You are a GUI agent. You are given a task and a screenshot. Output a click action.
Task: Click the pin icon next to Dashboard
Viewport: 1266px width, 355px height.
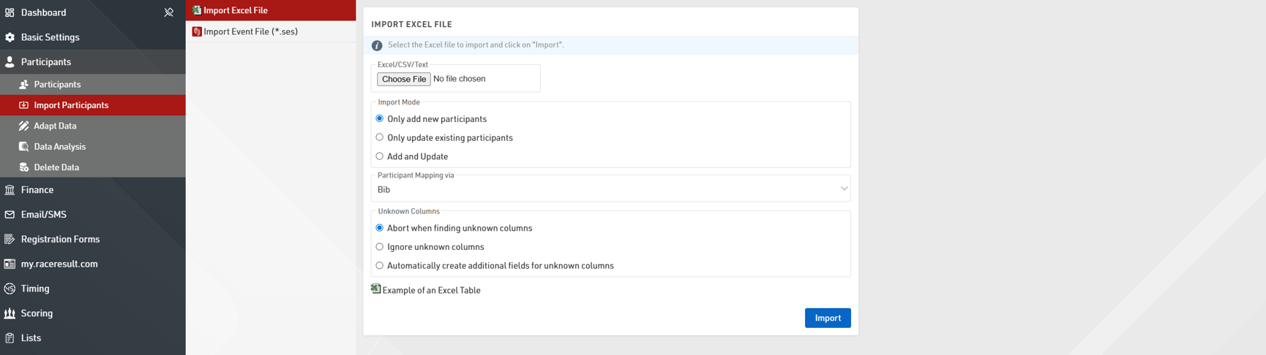168,12
